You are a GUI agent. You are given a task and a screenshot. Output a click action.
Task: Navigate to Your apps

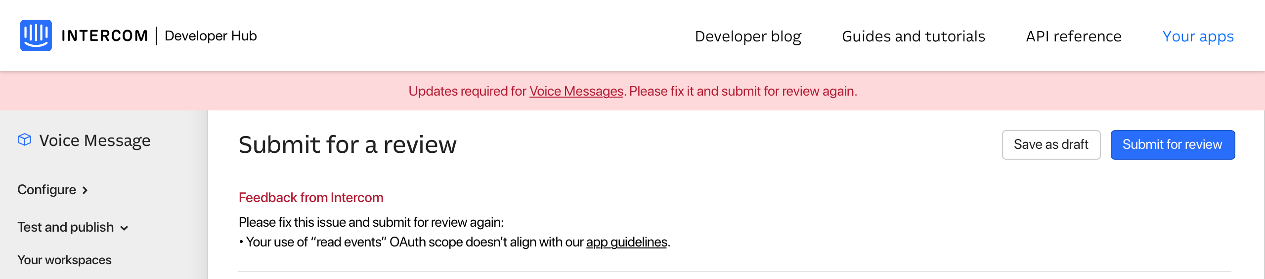(x=1198, y=36)
